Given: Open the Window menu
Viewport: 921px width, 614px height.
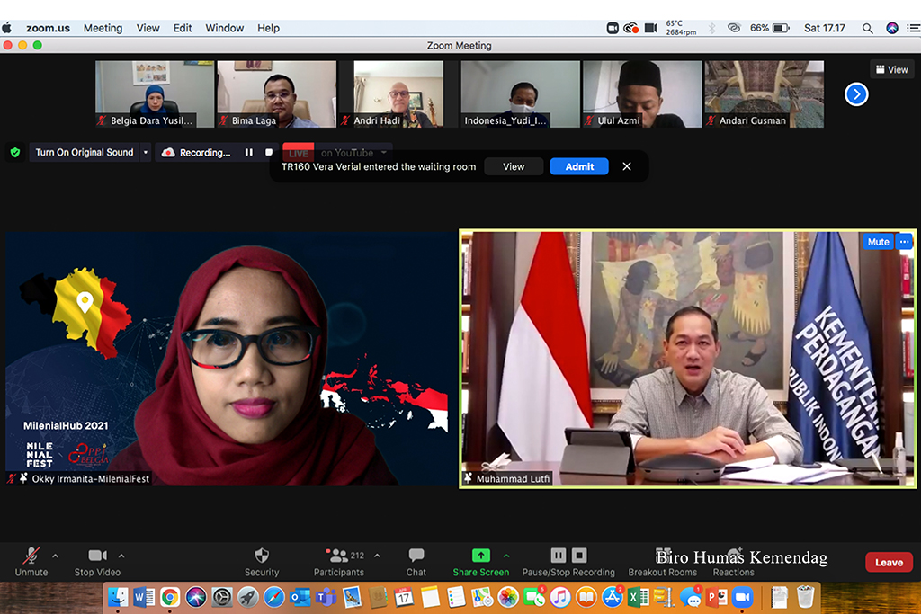Looking at the screenshot, I should pos(224,28).
